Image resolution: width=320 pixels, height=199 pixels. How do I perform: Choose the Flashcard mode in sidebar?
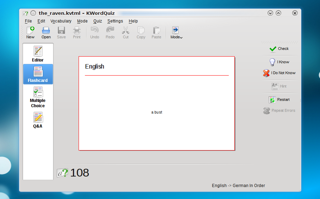click(38, 74)
